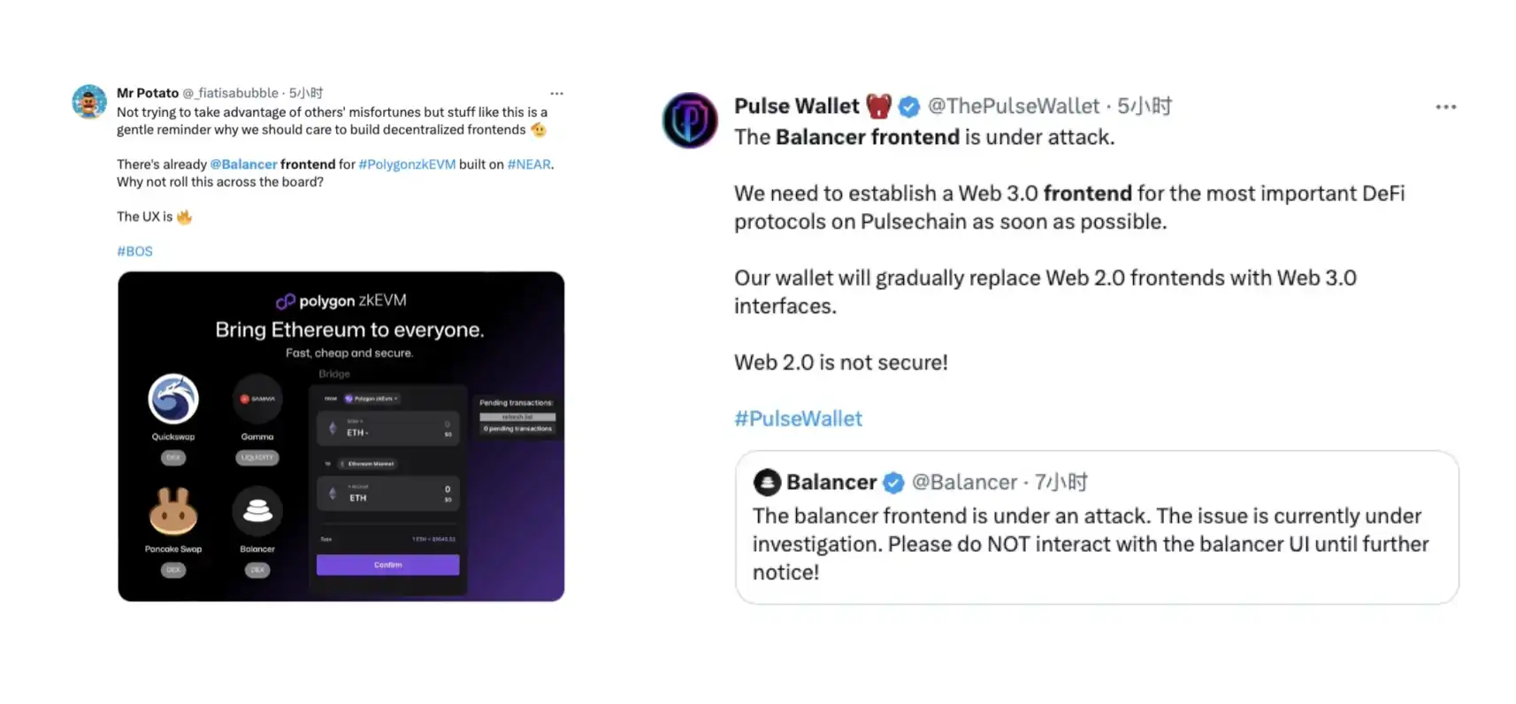
Task: Click the LIQUIDITY button under Gamma
Action: (x=256, y=457)
